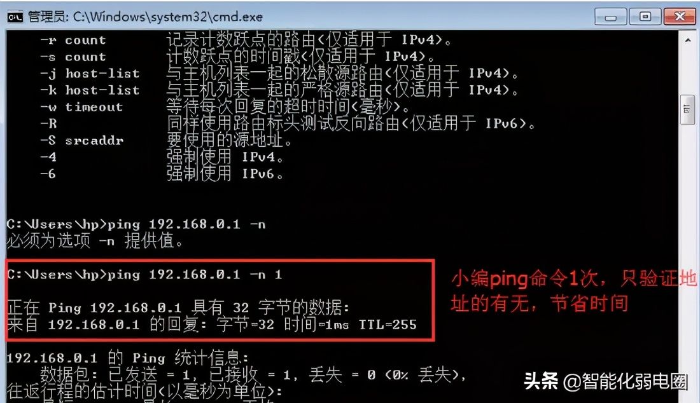700x403 pixels.
Task: Click the C:\Windows\system32\cmd.exe title text
Action: click(167, 17)
